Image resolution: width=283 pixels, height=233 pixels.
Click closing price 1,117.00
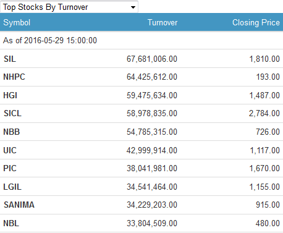(264, 150)
